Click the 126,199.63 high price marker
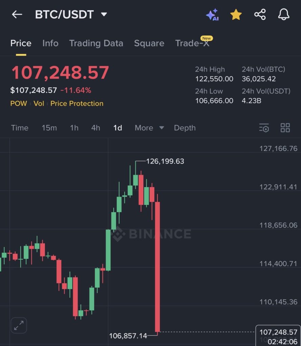 [165, 161]
